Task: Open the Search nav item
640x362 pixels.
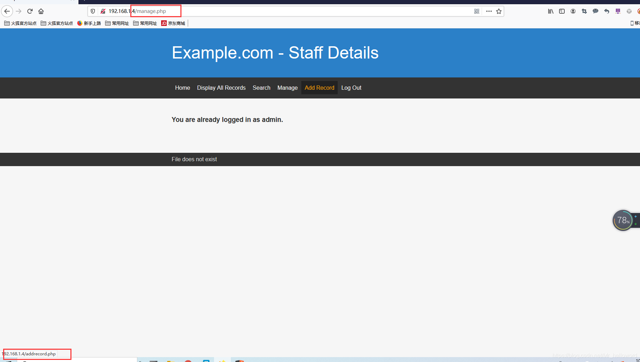Action: click(x=261, y=88)
